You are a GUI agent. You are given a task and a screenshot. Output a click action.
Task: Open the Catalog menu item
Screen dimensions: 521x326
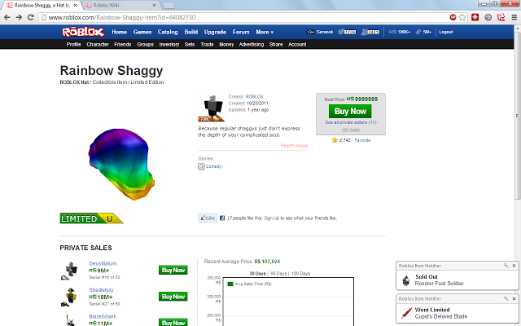point(168,32)
